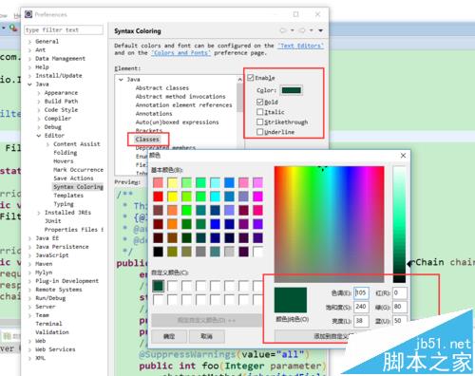Select 'Abstract classes' in Element list

(162, 88)
